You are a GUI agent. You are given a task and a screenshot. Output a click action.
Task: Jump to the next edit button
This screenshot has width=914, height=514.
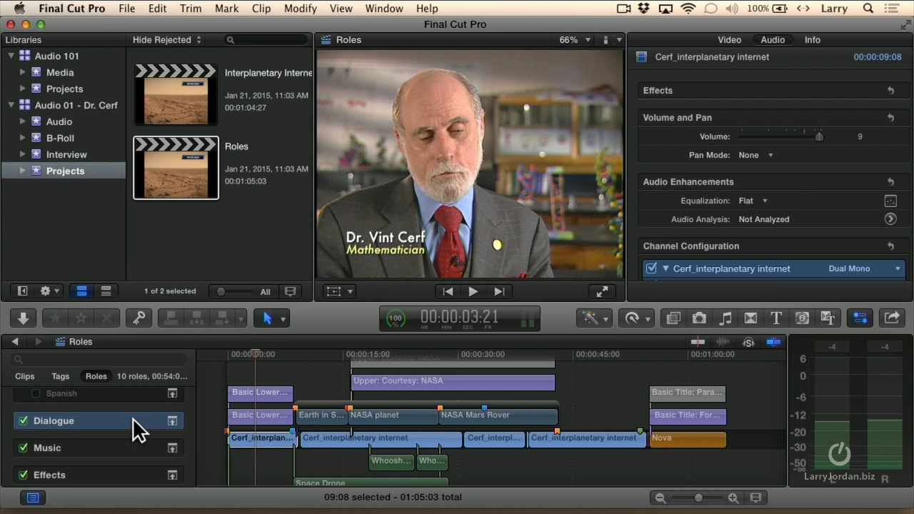tap(498, 291)
